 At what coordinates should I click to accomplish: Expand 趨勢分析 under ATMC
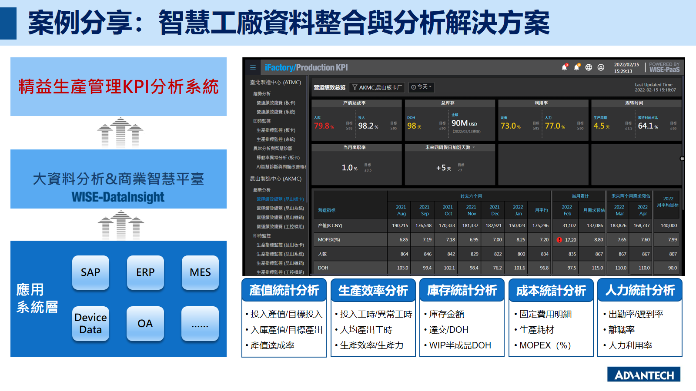262,93
